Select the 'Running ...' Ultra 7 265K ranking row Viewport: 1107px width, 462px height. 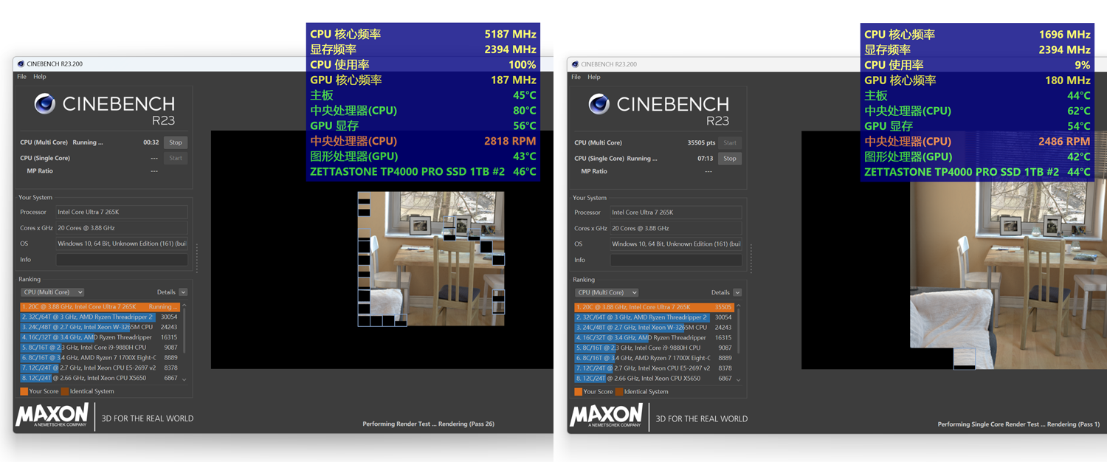100,306
